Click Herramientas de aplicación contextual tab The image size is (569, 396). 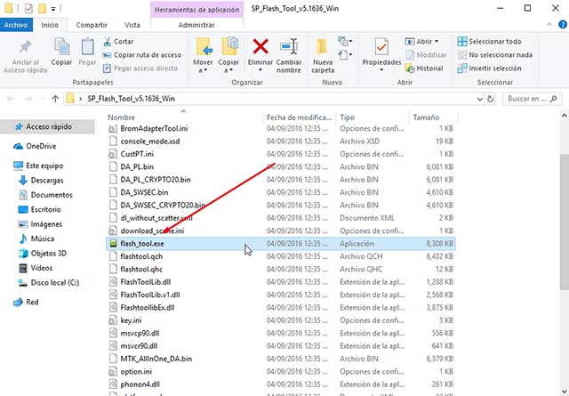(196, 10)
